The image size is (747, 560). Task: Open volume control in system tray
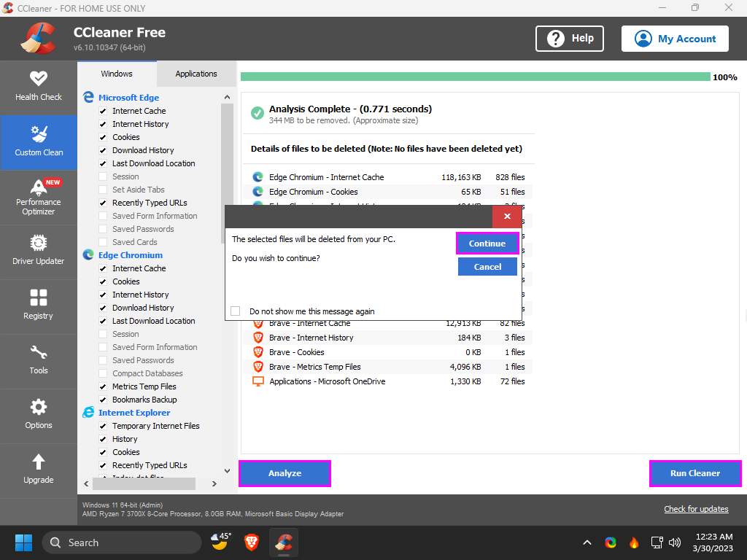(675, 542)
